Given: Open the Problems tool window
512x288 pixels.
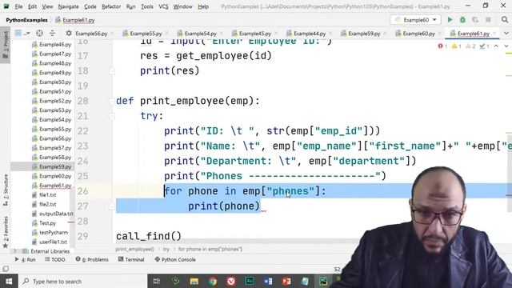Looking at the screenshot, I should 92,259.
